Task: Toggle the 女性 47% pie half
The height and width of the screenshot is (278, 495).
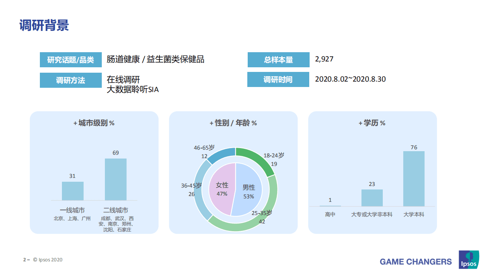Action: pos(223,189)
